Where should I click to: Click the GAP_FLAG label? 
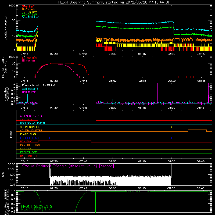click(x=26, y=120)
